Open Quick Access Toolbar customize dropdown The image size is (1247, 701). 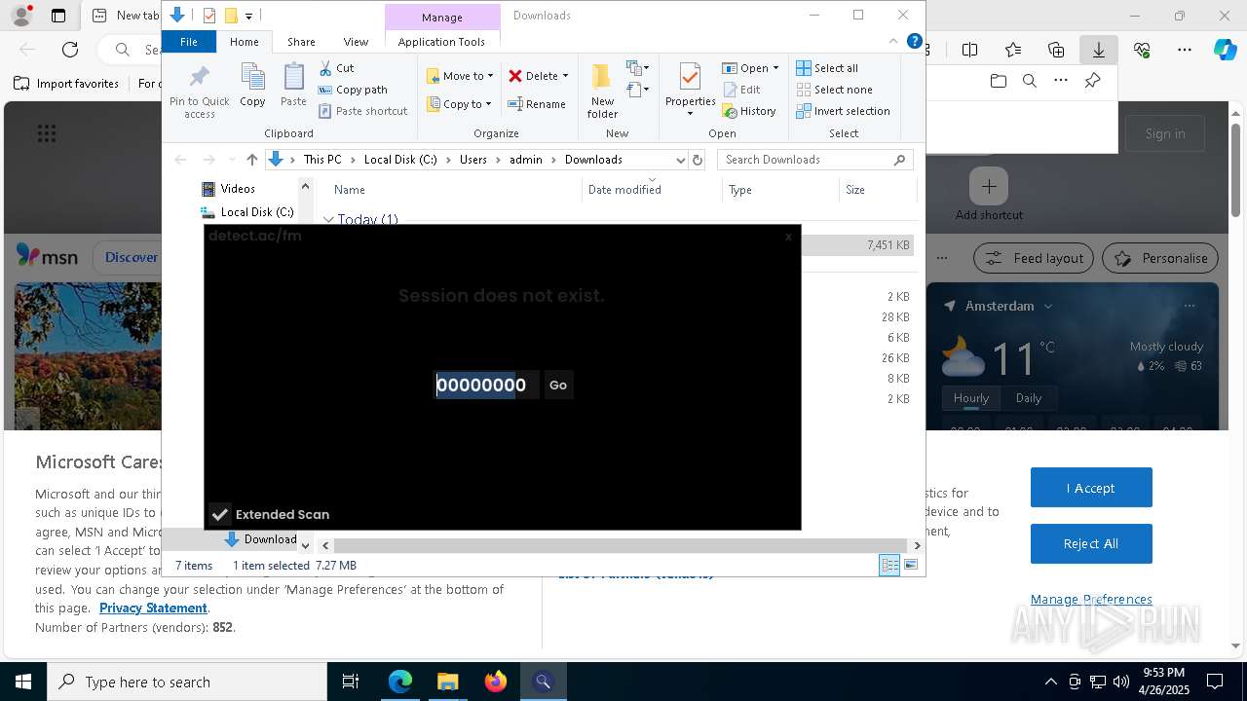click(x=249, y=16)
